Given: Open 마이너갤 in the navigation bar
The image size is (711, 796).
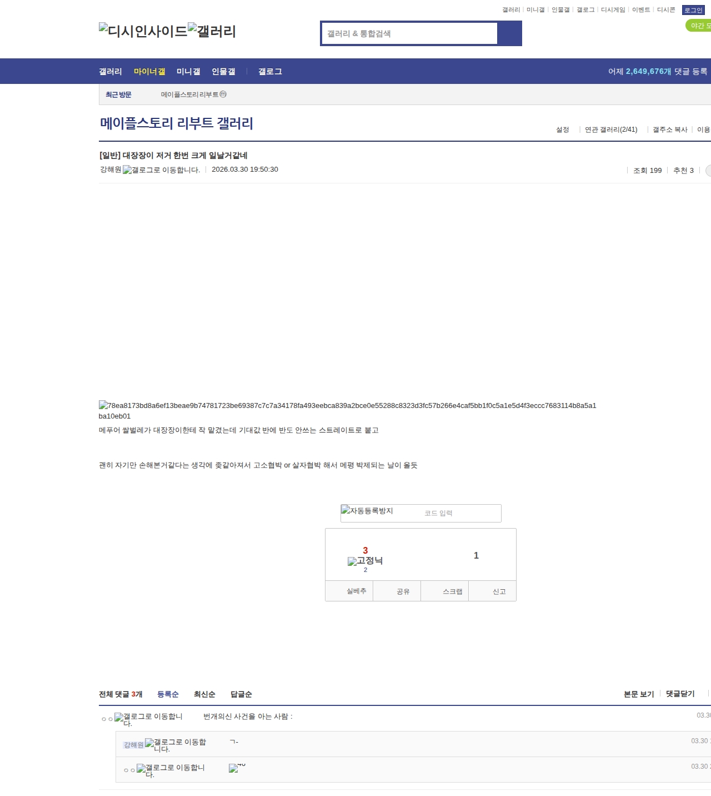Looking at the screenshot, I should (149, 72).
